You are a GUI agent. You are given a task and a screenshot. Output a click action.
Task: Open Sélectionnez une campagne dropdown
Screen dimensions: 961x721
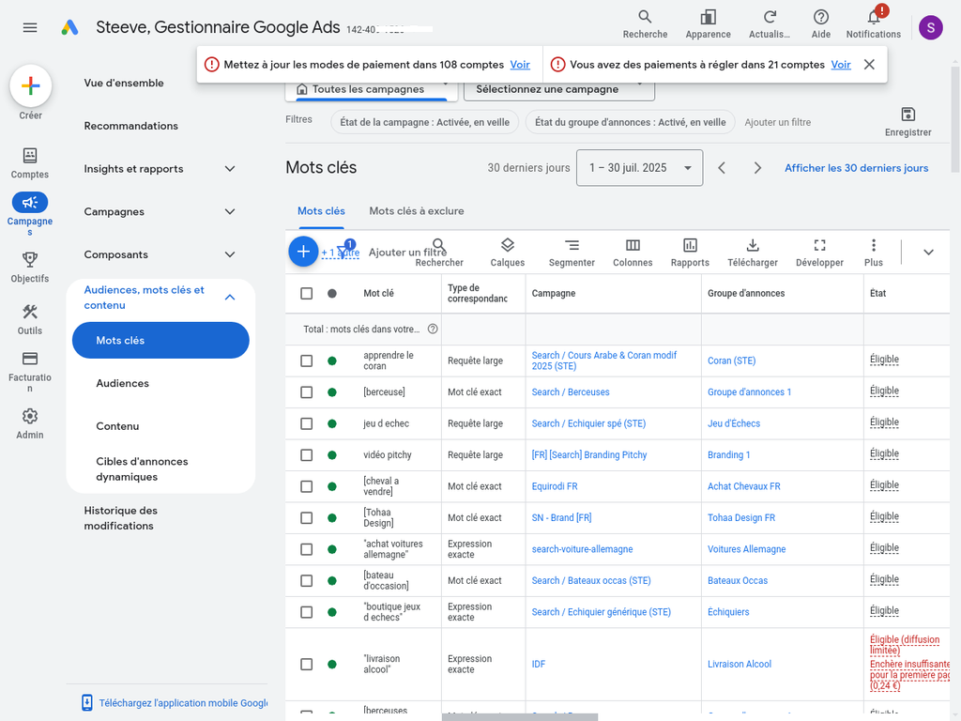[x=559, y=89]
